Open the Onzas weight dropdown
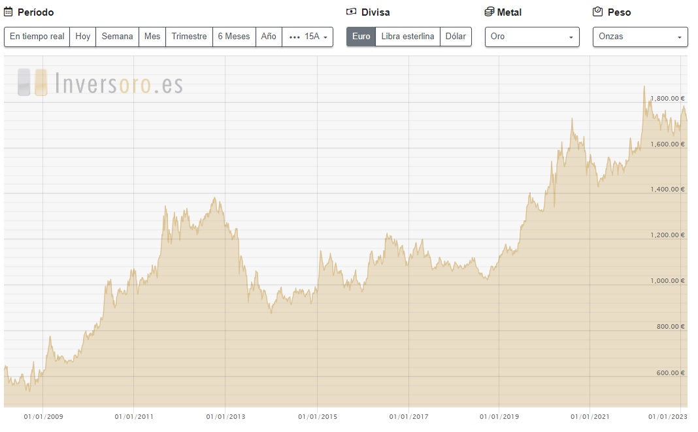Image resolution: width=698 pixels, height=432 pixels. [640, 37]
